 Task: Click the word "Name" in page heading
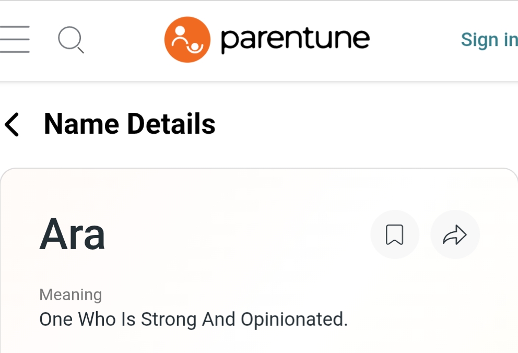80,124
